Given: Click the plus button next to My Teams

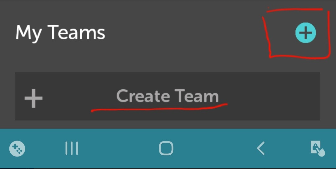Looking at the screenshot, I should pyautogui.click(x=306, y=33).
